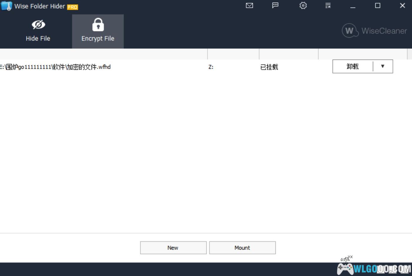Click the column header above 已挂载 status
The image size is (412, 276).
click(x=288, y=54)
